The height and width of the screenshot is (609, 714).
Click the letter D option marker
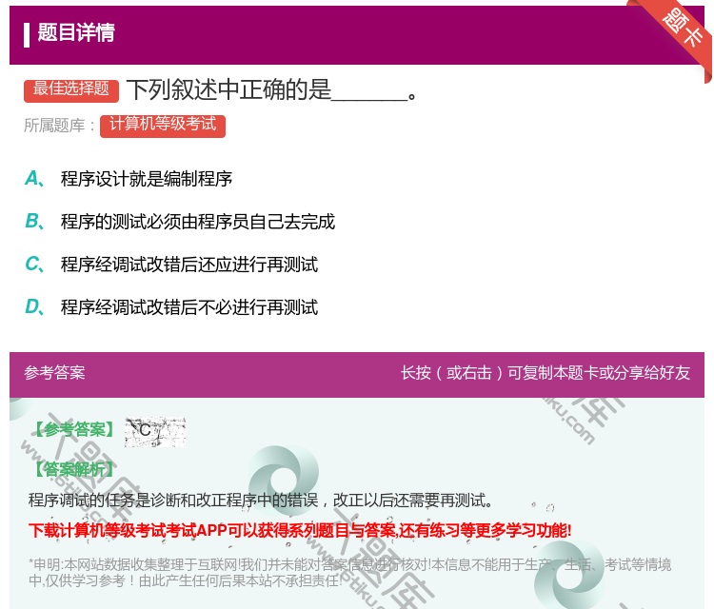pyautogui.click(x=34, y=306)
